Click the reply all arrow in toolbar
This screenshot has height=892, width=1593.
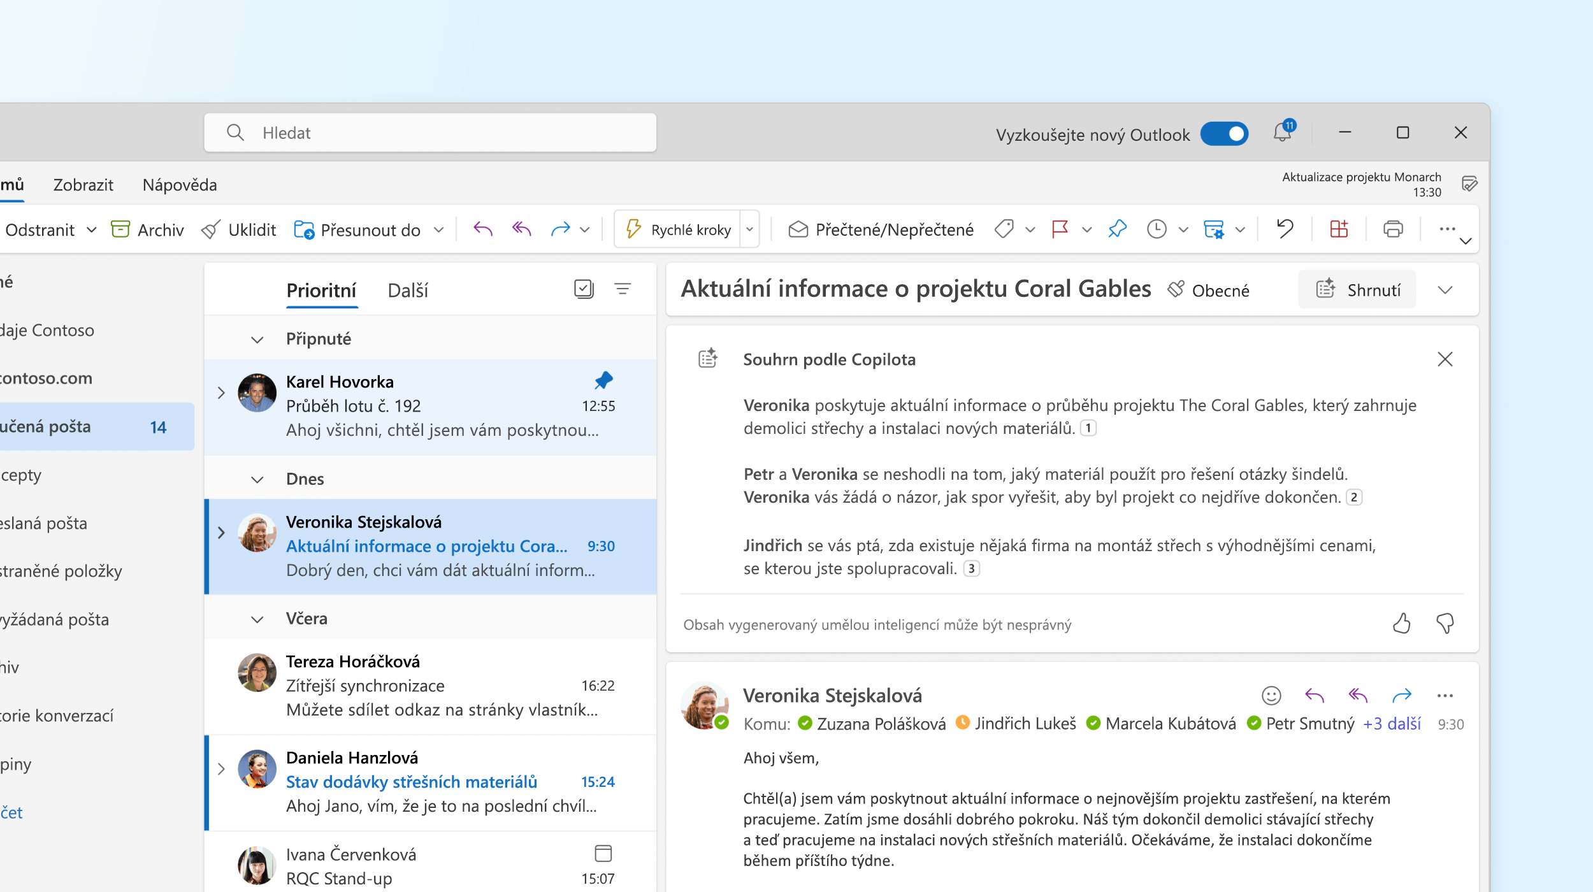tap(521, 229)
